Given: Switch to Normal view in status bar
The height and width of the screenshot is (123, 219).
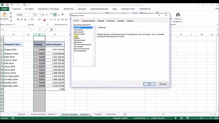Looking at the screenshot, I should tap(176, 118).
